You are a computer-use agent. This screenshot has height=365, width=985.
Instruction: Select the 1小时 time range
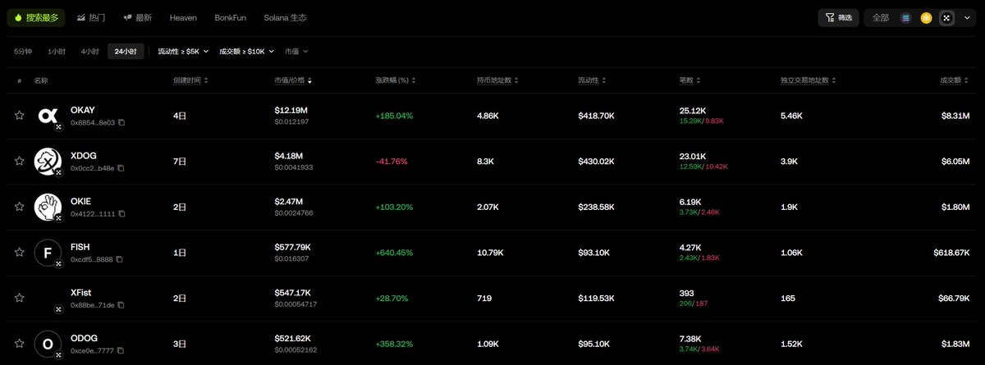(57, 52)
